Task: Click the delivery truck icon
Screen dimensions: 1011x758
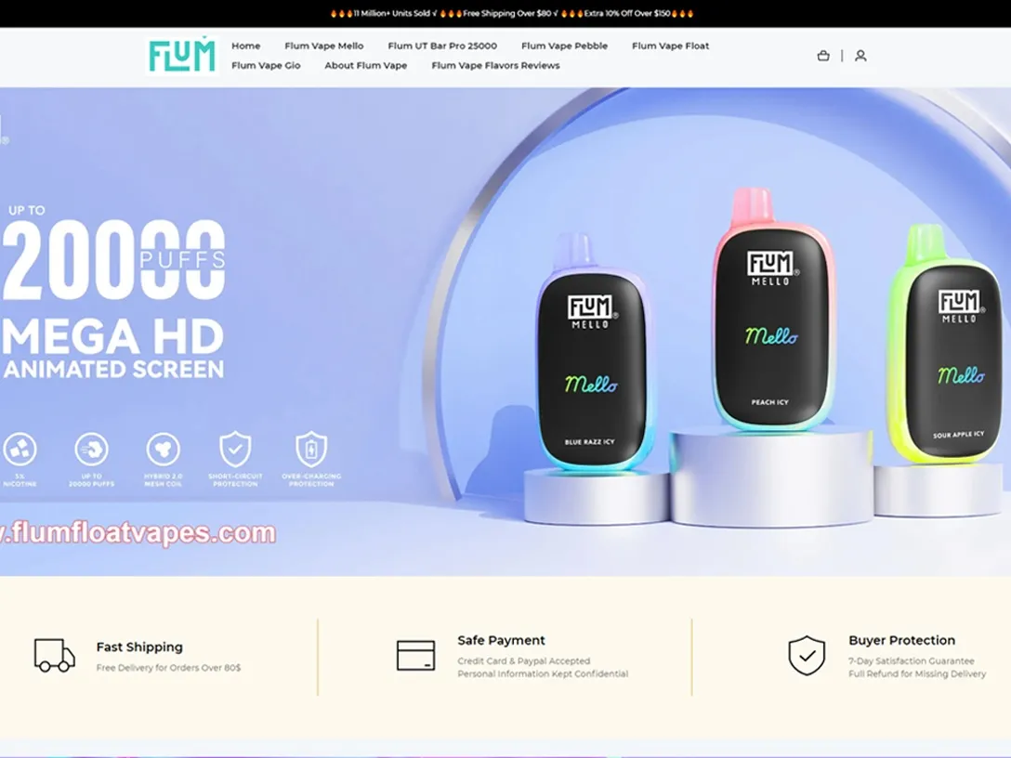Action: coord(54,656)
